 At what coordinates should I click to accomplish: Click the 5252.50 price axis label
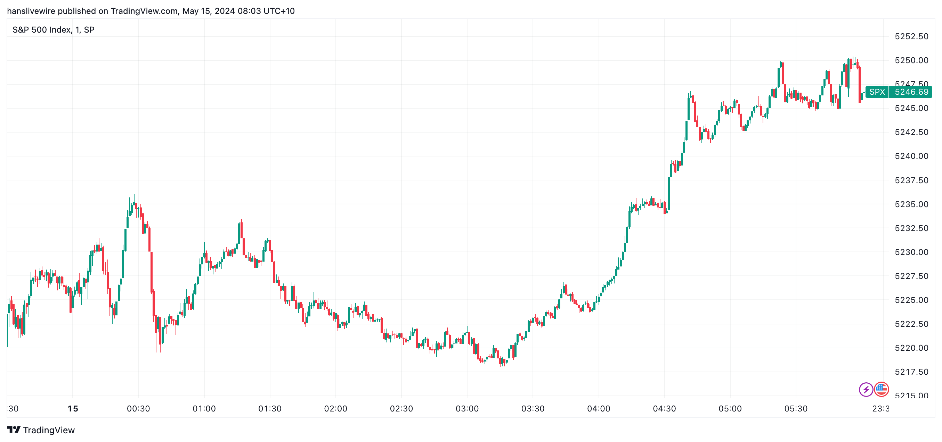pos(911,36)
